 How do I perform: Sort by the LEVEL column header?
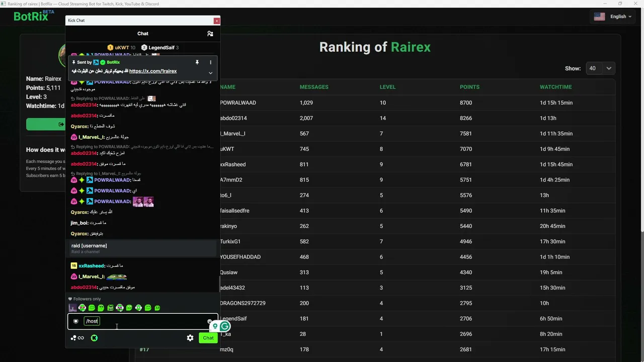point(387,87)
